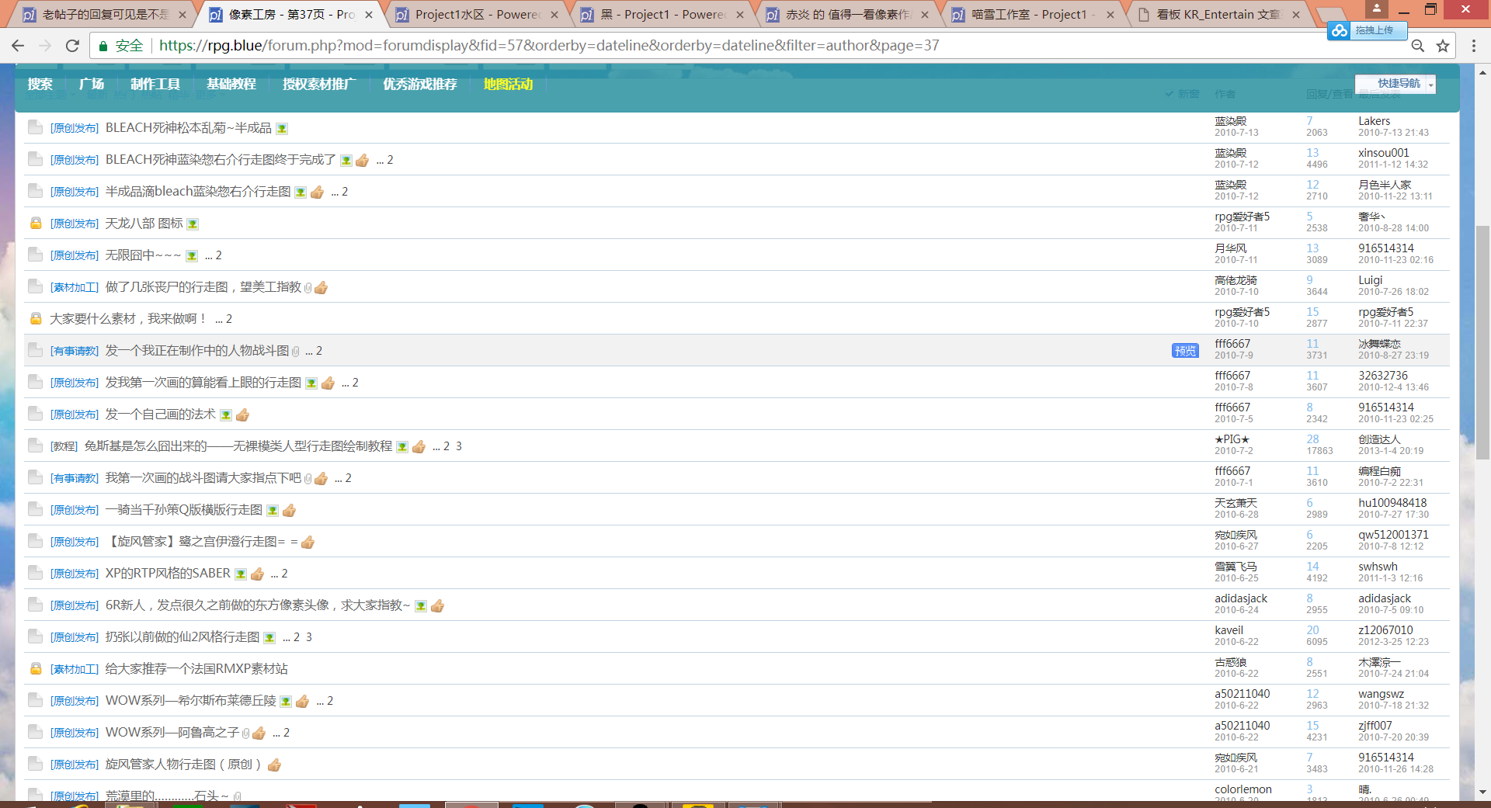The width and height of the screenshot is (1491, 808).
Task: Switch to 看板 KR_Entertain browser tab
Action: 1218,14
